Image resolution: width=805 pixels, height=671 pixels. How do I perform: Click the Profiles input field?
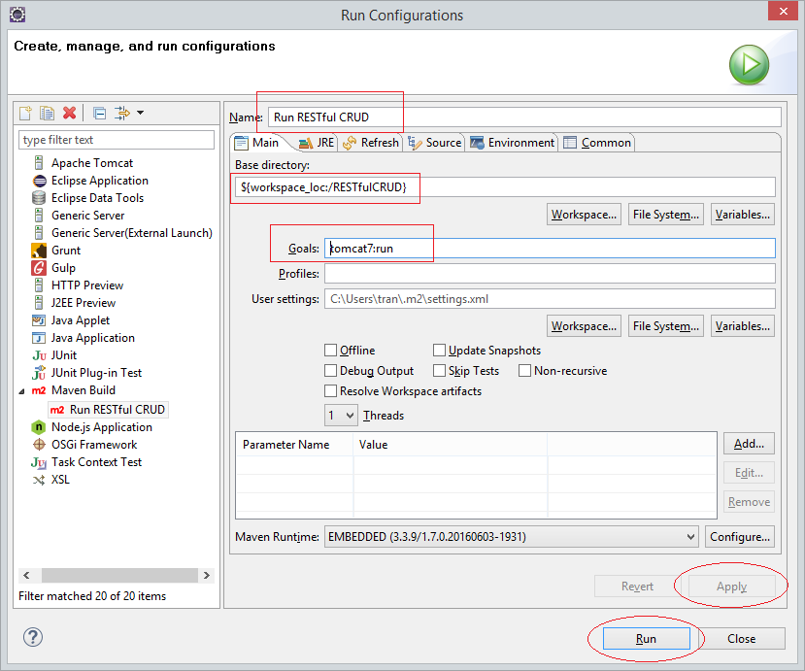coord(550,274)
